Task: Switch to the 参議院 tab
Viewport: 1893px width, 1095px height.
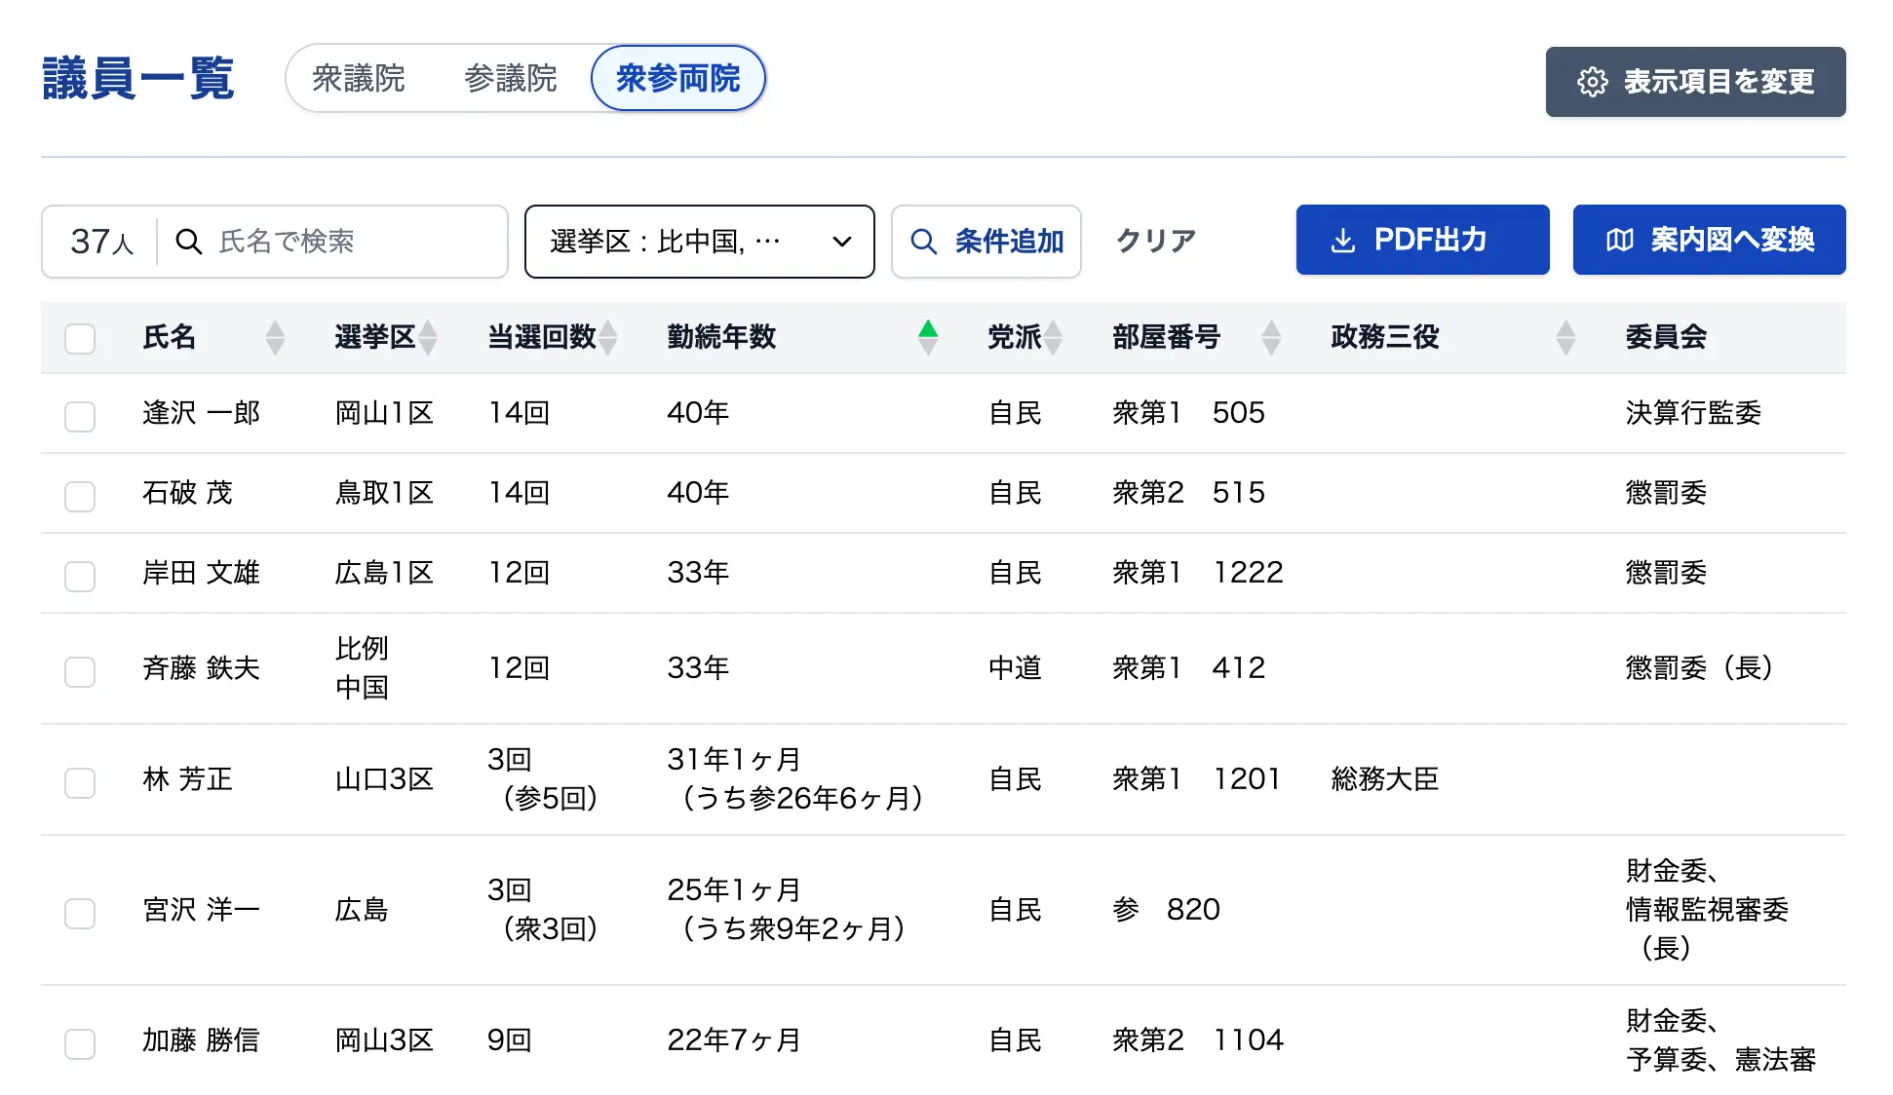Action: pyautogui.click(x=510, y=79)
